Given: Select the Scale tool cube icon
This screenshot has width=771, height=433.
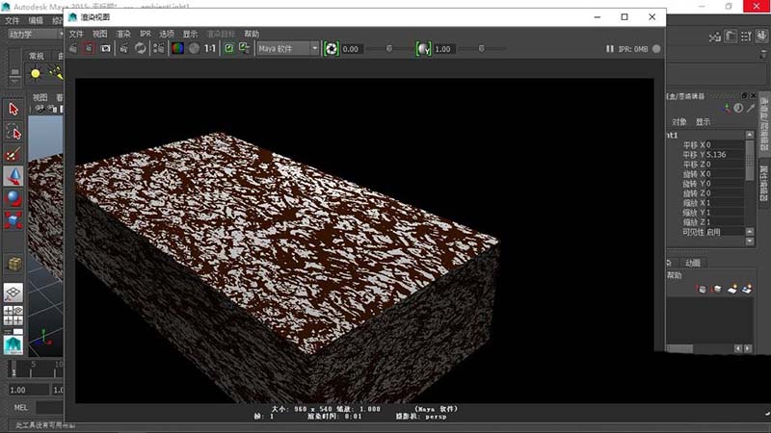Looking at the screenshot, I should tap(13, 220).
